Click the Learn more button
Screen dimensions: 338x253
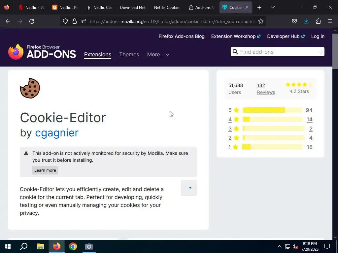click(x=45, y=170)
